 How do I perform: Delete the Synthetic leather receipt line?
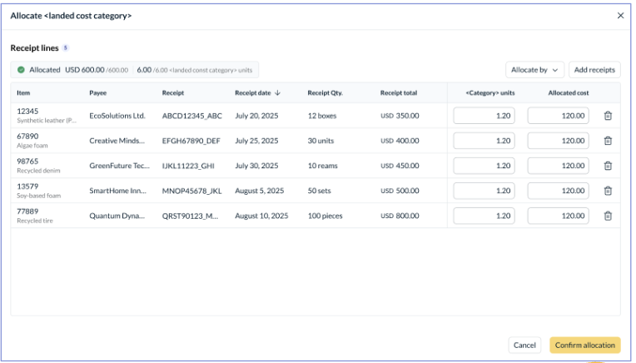[608, 116]
